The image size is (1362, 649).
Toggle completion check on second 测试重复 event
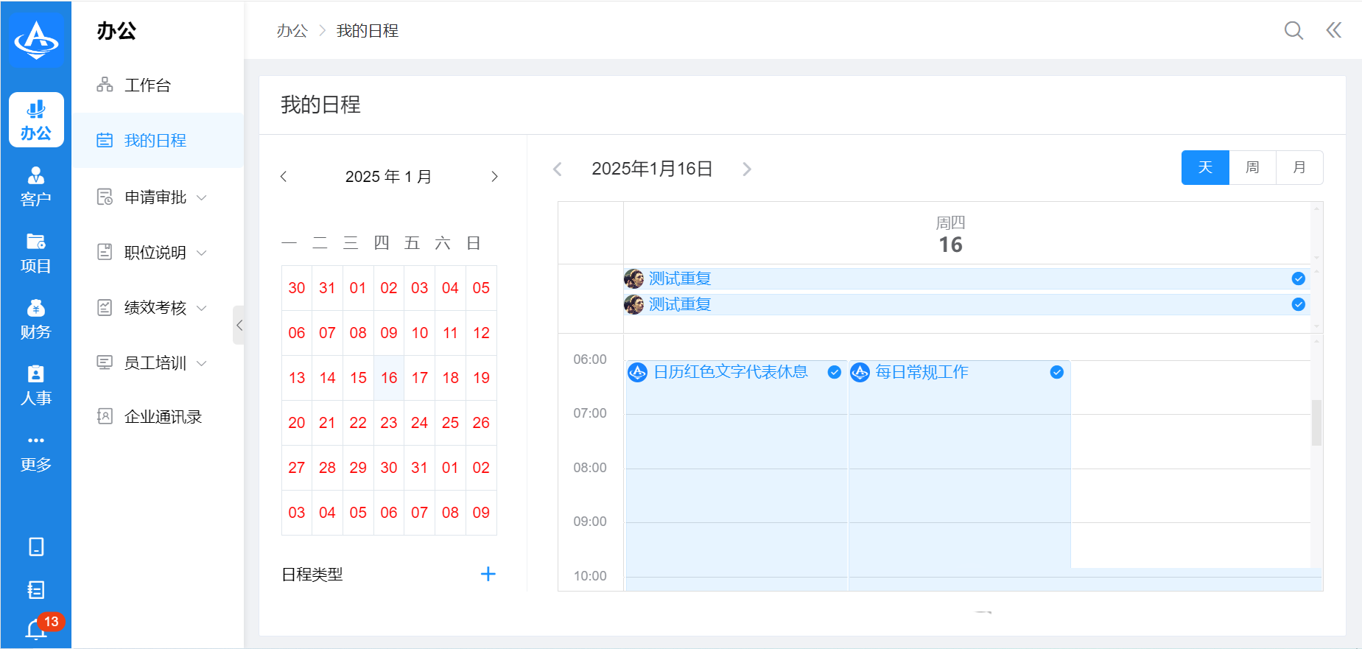(x=1299, y=304)
